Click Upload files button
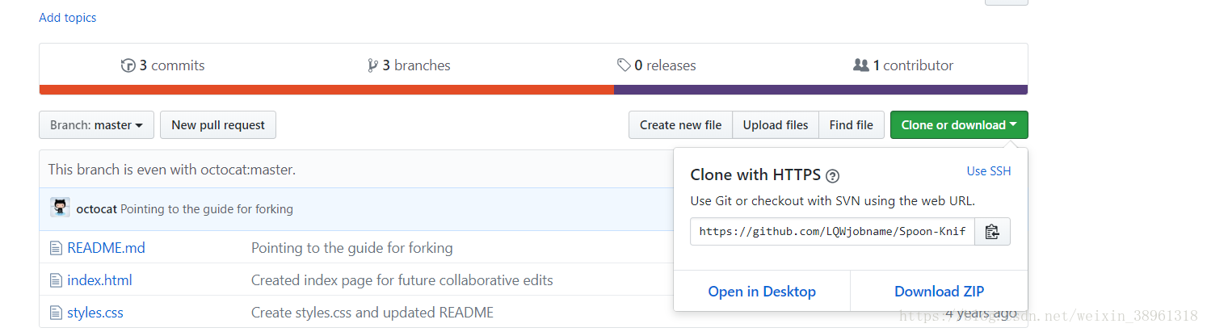 [776, 125]
